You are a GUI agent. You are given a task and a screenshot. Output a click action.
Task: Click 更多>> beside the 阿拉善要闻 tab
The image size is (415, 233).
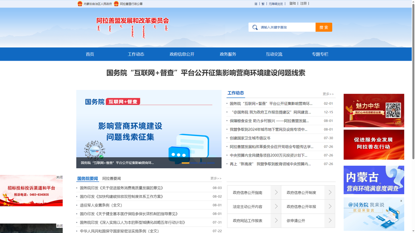coord(216,178)
